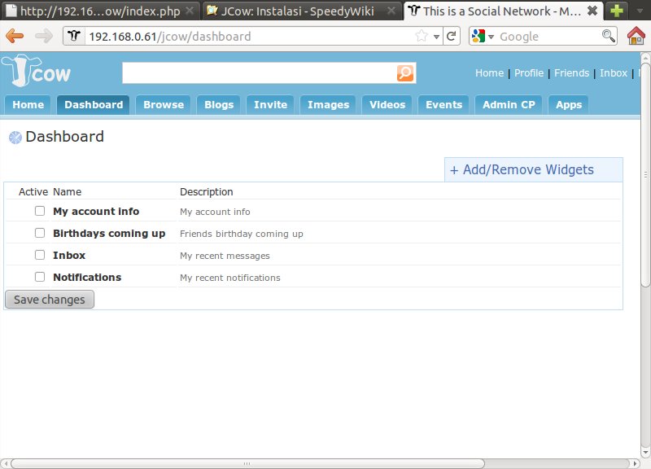Image resolution: width=651 pixels, height=469 pixels.
Task: Open the URL history dropdown arrow
Action: point(436,37)
